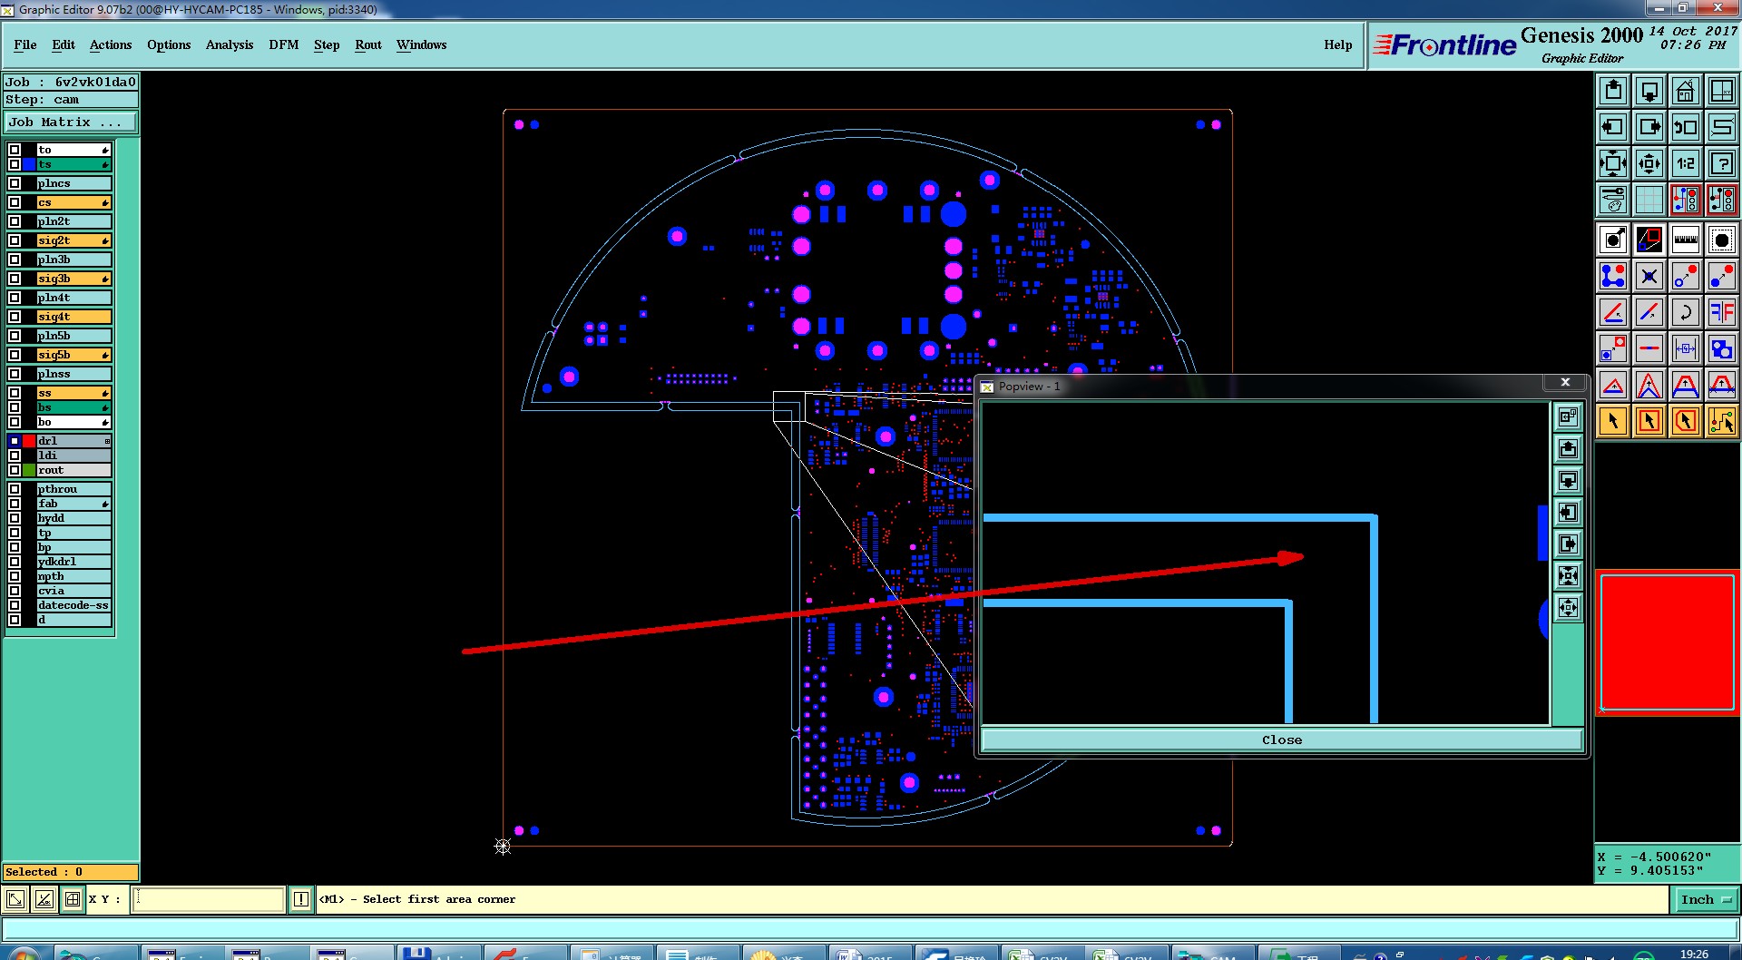Image resolution: width=1742 pixels, height=960 pixels.
Task: Select the ruler measure tool
Action: [1686, 240]
